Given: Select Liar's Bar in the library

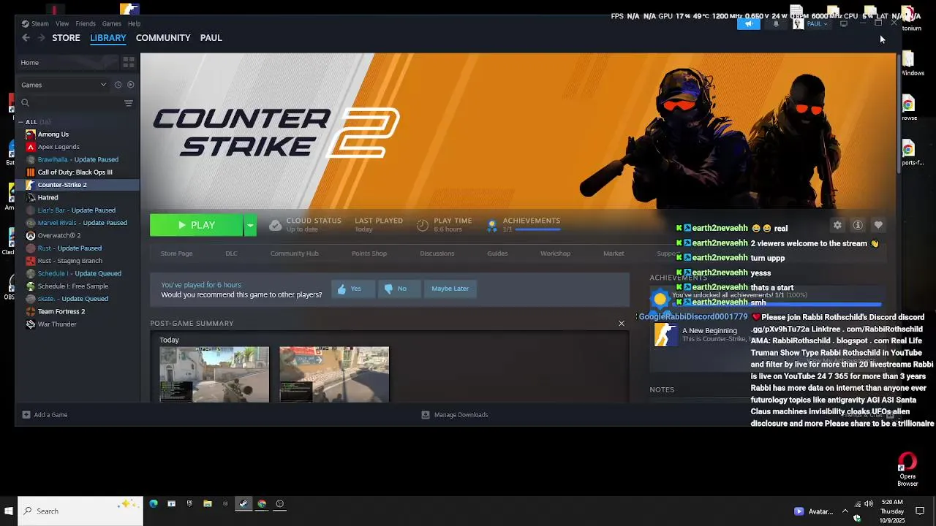Looking at the screenshot, I should 78,210.
